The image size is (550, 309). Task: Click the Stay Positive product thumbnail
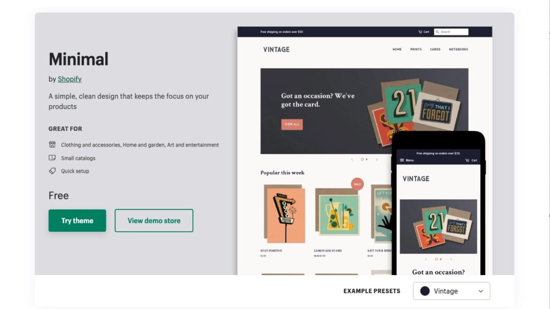click(x=284, y=214)
